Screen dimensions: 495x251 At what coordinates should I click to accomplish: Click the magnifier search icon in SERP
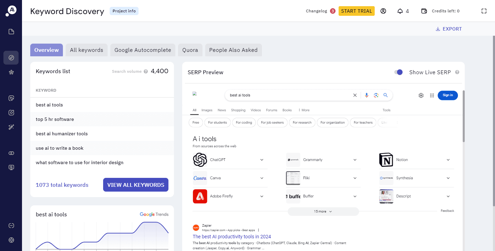coord(386,95)
